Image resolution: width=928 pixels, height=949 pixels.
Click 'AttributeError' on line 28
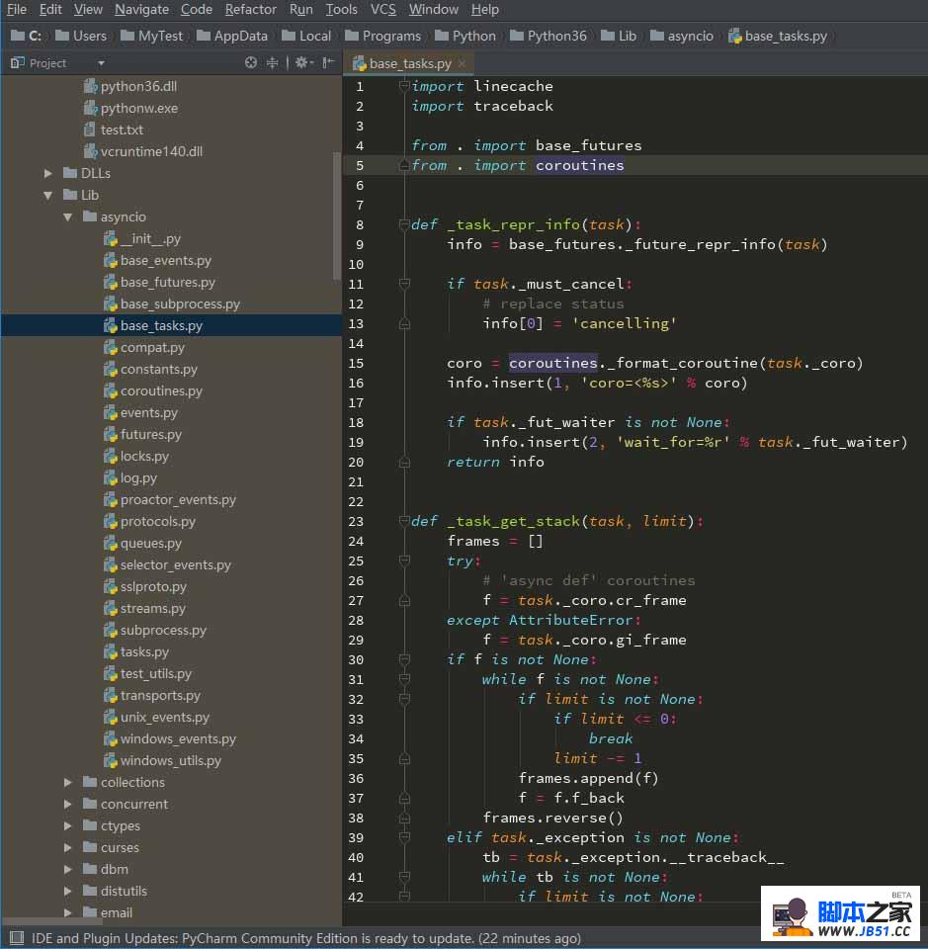pyautogui.click(x=570, y=620)
